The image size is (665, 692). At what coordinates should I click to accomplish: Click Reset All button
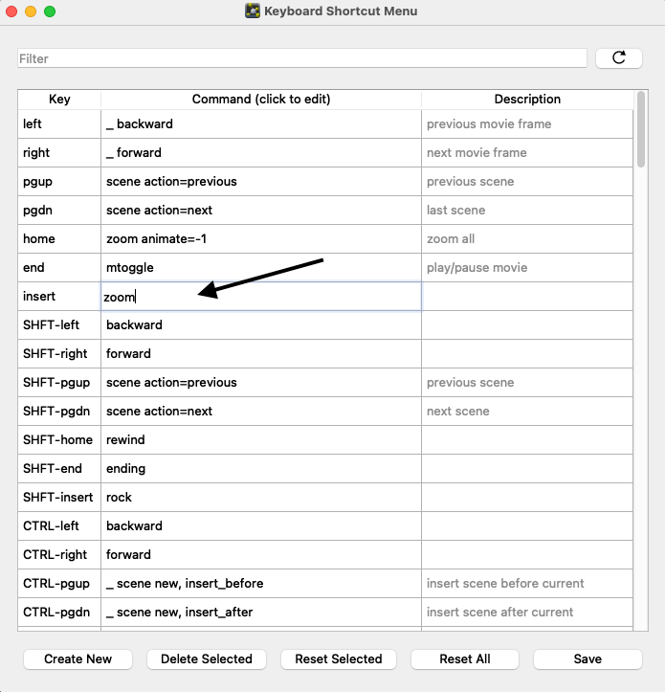tap(465, 659)
